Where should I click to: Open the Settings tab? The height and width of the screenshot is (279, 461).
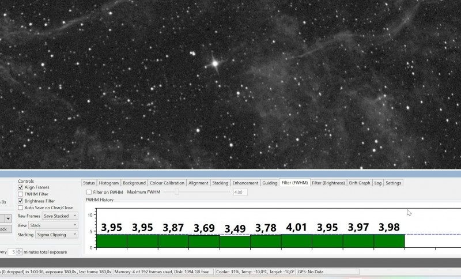(394, 183)
